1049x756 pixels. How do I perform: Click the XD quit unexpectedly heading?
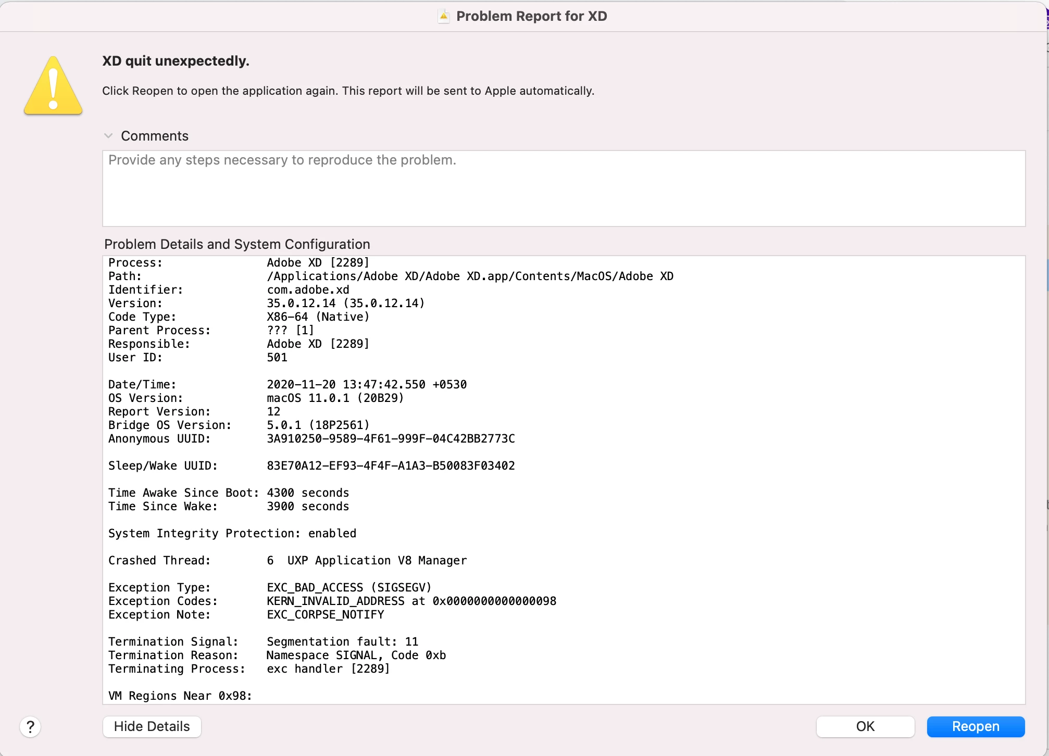tap(176, 61)
